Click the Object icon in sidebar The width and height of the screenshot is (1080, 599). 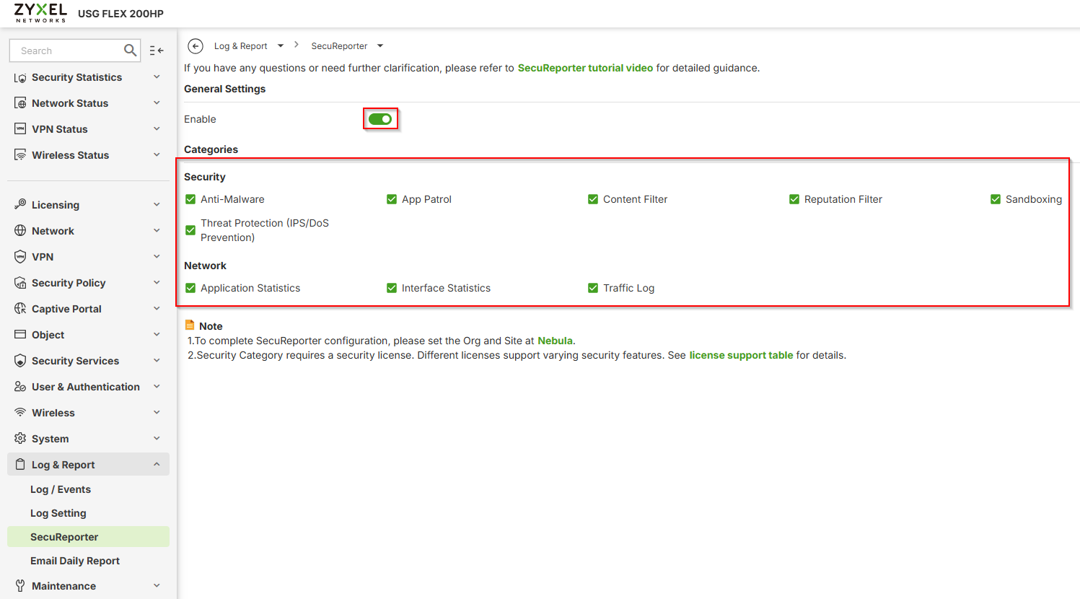coord(20,335)
